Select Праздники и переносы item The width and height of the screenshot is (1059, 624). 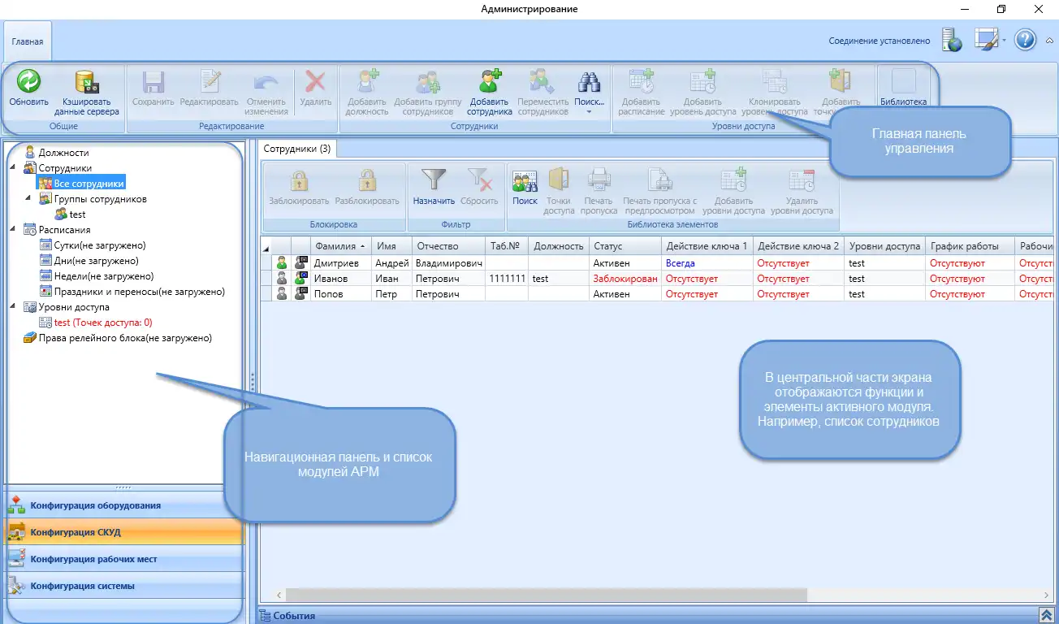[x=139, y=292]
